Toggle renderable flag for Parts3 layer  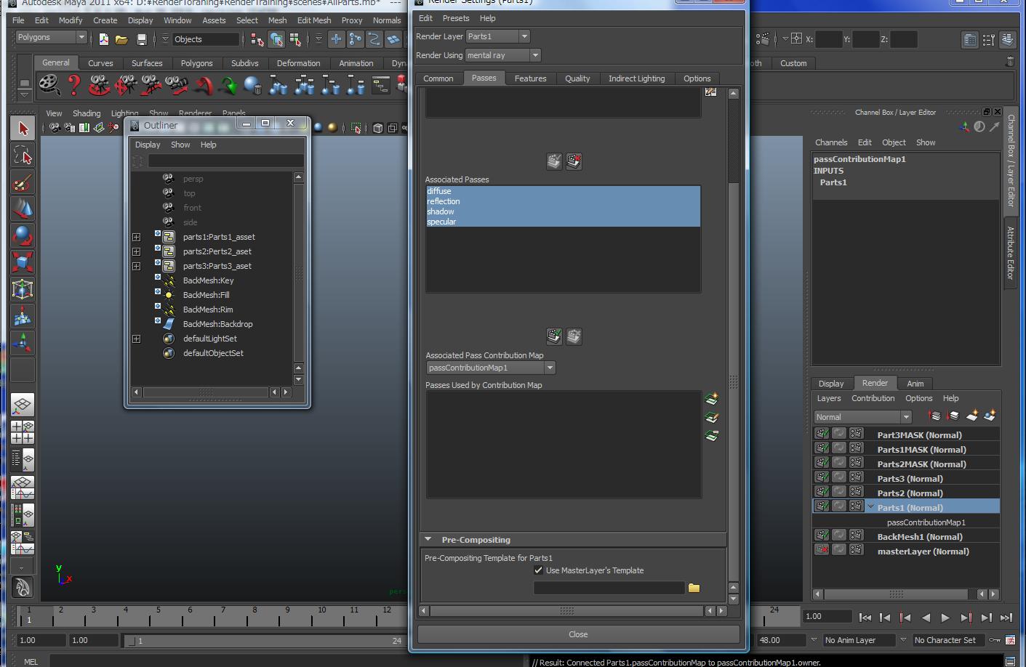(x=822, y=477)
